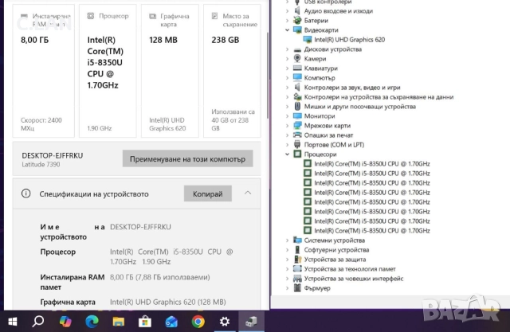Select the installed RAM 8,00 ГБ card

[44, 71]
